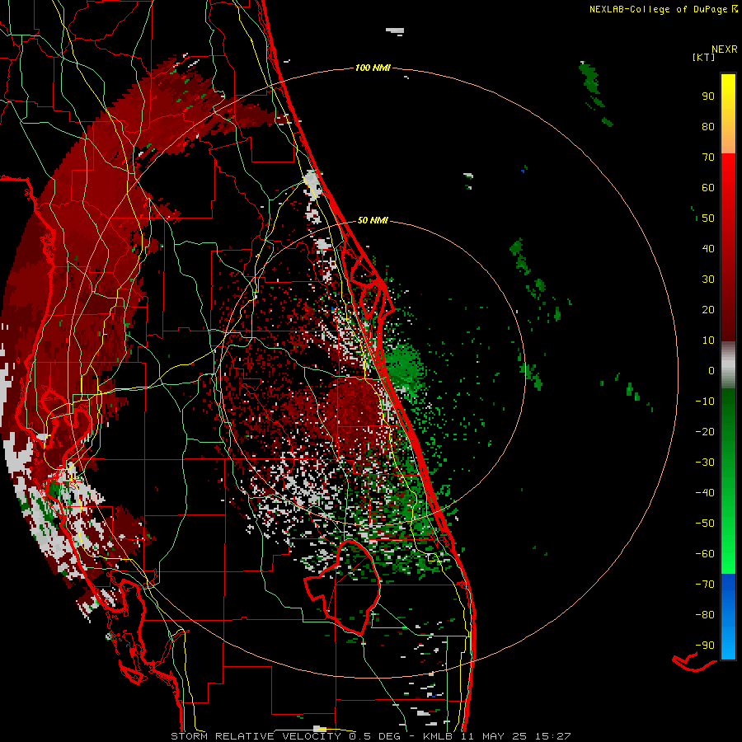
Task: Click the negative 80 value on the velocity scale
Action: tap(705, 615)
